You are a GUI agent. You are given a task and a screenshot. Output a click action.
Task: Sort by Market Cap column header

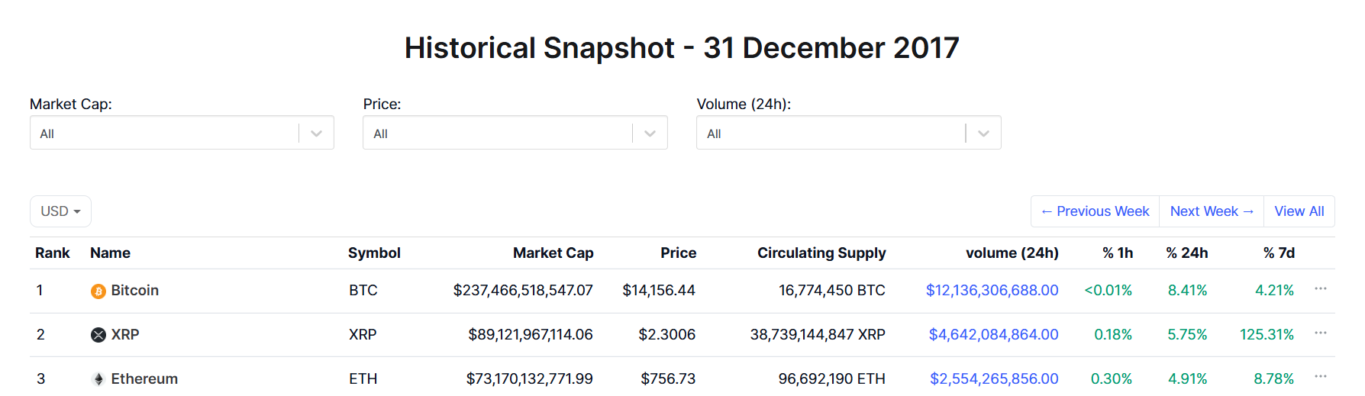[x=553, y=253]
